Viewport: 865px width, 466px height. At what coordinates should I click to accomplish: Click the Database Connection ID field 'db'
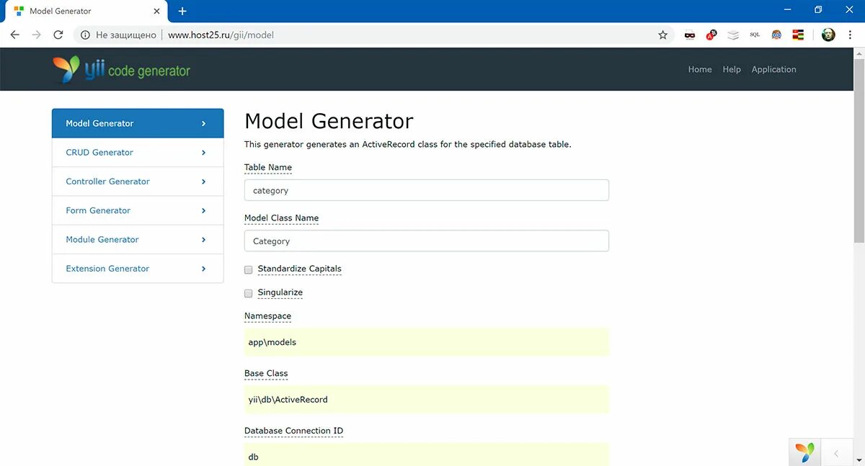[427, 454]
